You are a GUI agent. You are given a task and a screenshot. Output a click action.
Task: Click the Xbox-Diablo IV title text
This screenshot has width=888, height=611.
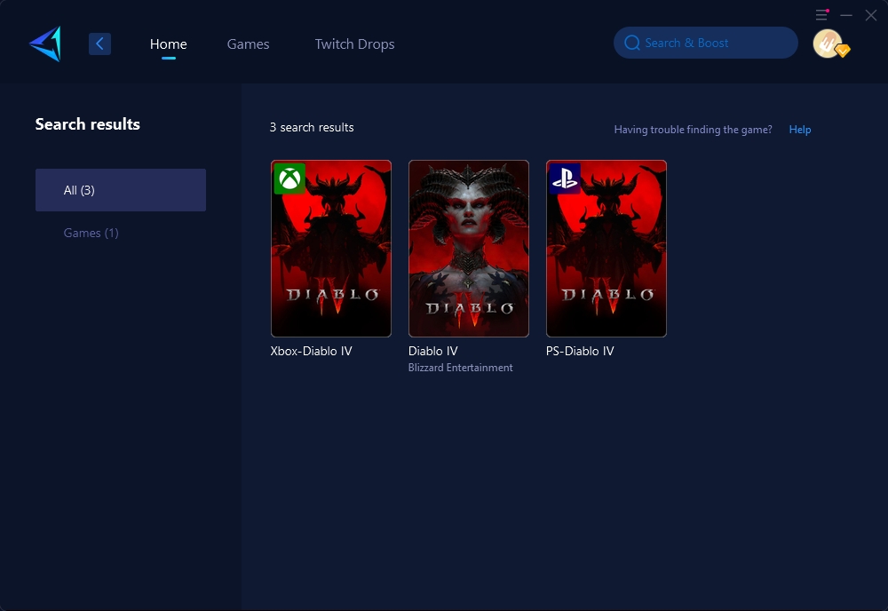(311, 351)
